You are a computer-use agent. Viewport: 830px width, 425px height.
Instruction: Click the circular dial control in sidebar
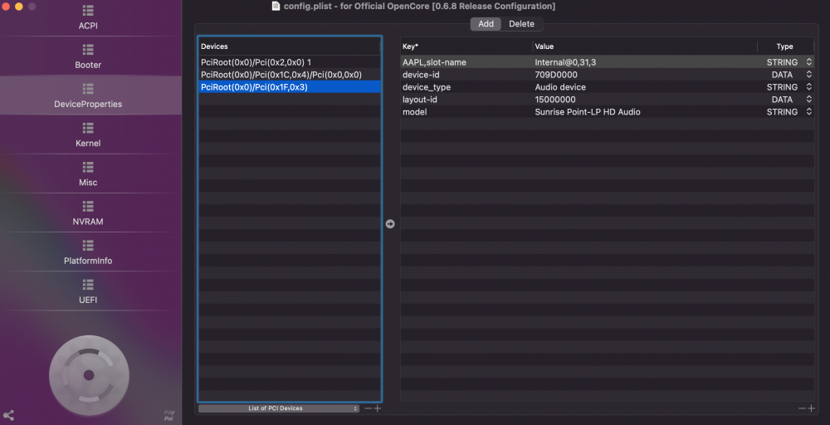pos(89,375)
